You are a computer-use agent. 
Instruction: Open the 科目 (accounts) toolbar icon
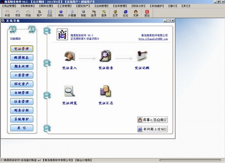(x=7, y=13)
